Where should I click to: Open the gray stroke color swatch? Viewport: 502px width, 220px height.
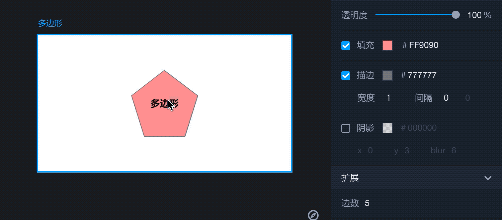click(388, 75)
